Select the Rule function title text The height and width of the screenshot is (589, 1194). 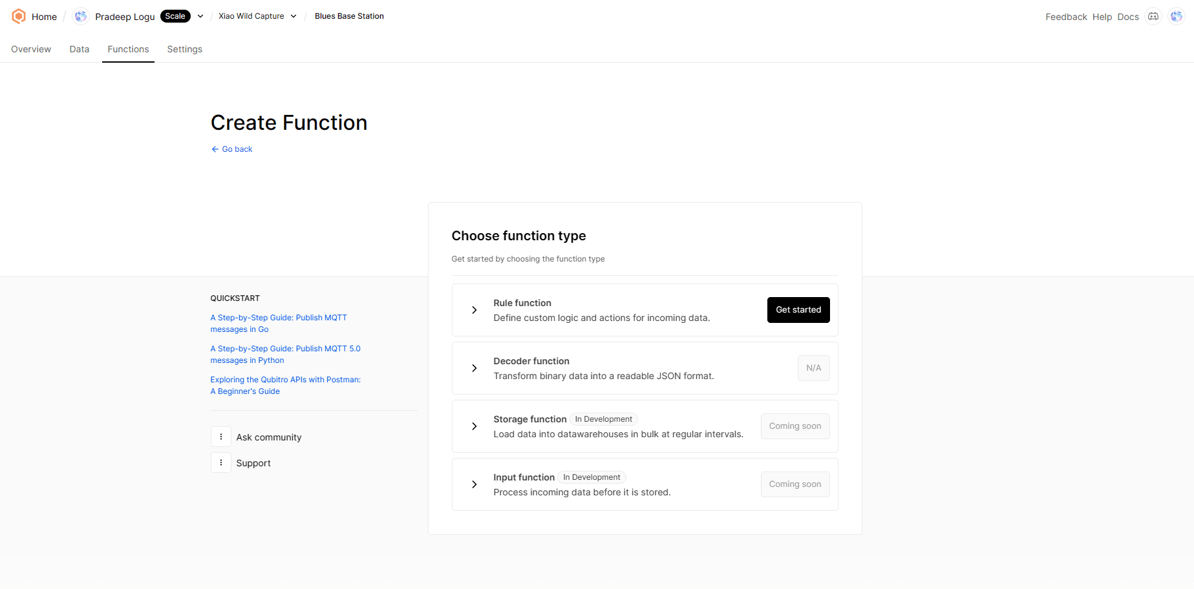tap(522, 303)
